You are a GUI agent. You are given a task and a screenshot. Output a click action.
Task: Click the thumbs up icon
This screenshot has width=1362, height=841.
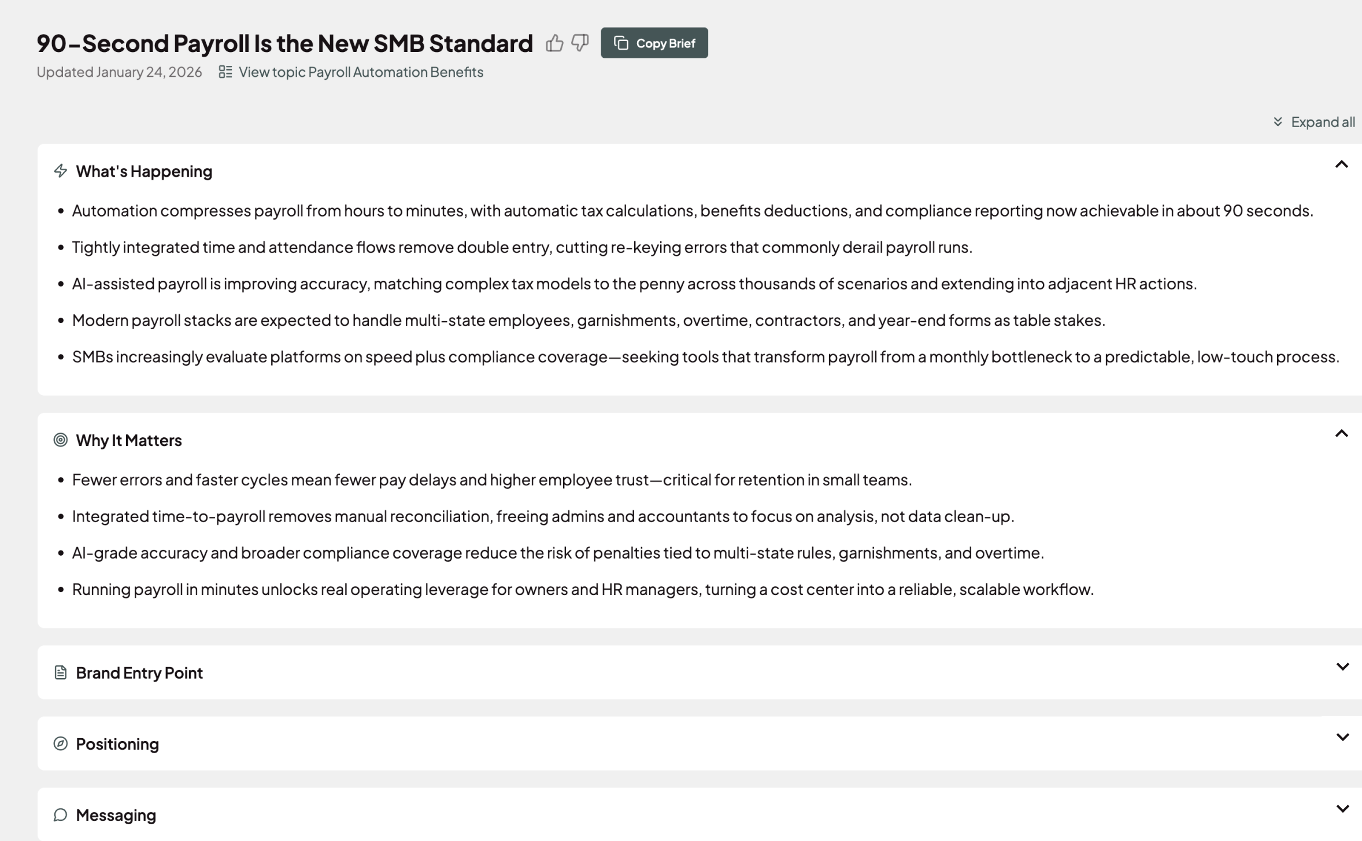pos(554,43)
